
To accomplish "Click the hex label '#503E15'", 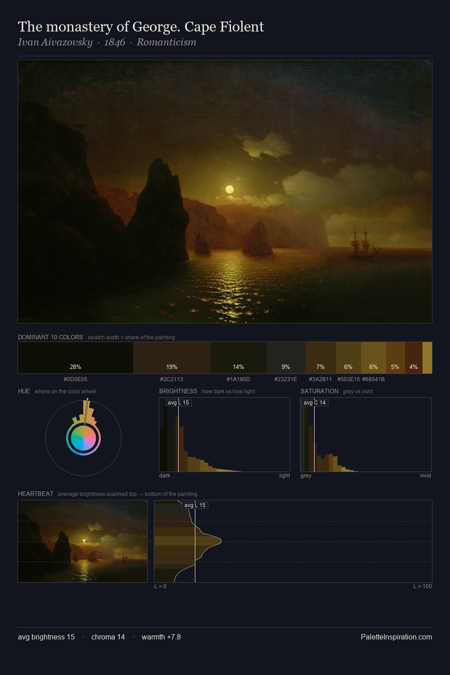I will tap(348, 379).
